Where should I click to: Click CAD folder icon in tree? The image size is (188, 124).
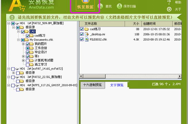[26, 31]
